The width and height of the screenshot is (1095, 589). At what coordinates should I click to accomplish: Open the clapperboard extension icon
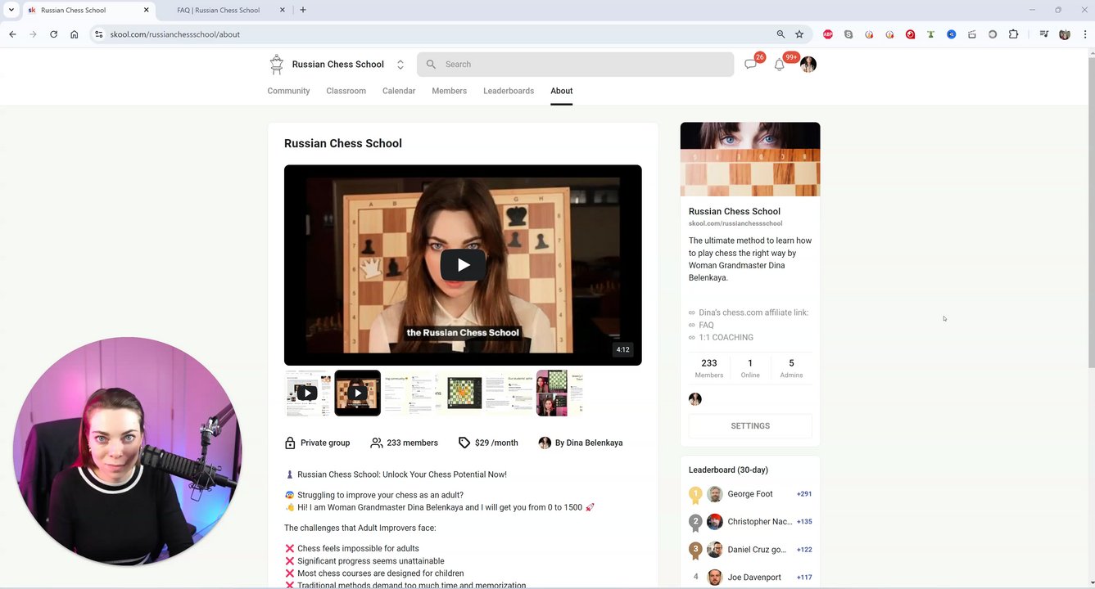[x=972, y=34]
